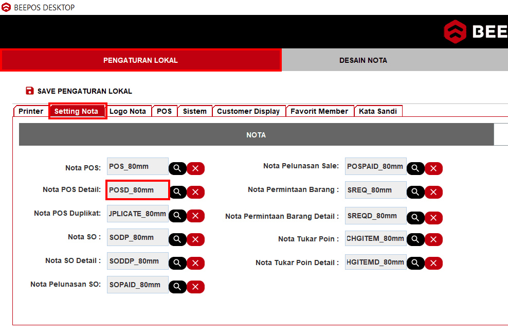Clear the Nota SO field
Screen dimensions: 508x332
point(195,239)
